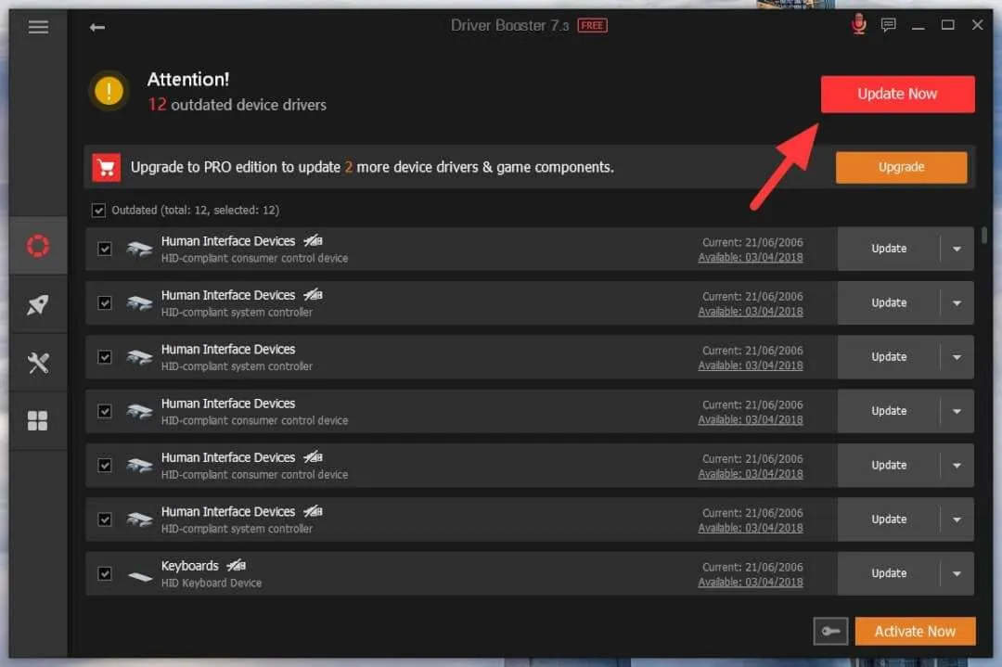This screenshot has width=1002, height=667.
Task: Update the HID Keyboard Device driver
Action: pyautogui.click(x=889, y=573)
